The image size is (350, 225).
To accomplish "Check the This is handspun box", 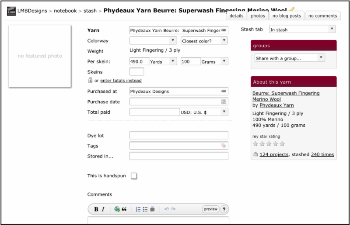I will 134,176.
